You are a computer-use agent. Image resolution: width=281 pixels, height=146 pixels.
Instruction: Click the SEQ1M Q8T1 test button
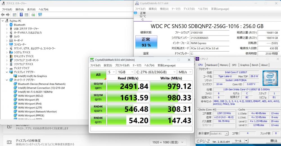click(x=98, y=86)
